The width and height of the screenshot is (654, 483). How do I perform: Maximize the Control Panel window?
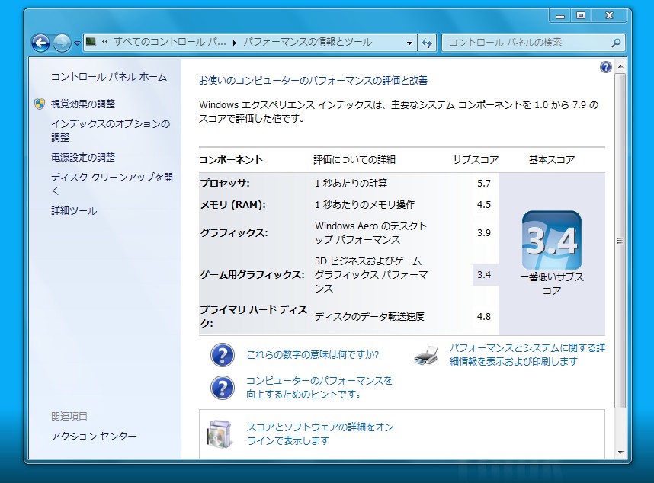[x=581, y=16]
